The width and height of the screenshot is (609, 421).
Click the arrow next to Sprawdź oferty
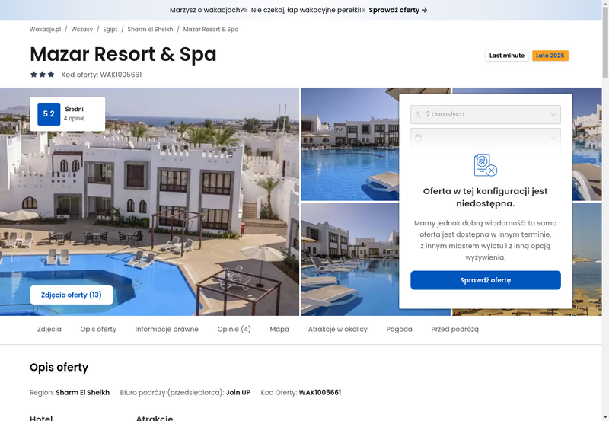pyautogui.click(x=425, y=10)
